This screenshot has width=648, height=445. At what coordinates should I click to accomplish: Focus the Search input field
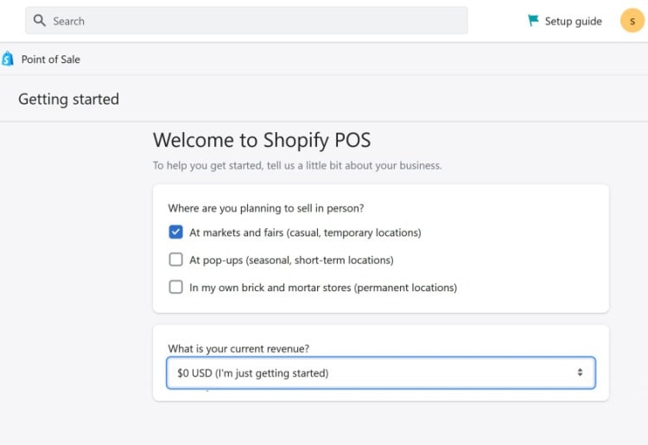coord(246,20)
